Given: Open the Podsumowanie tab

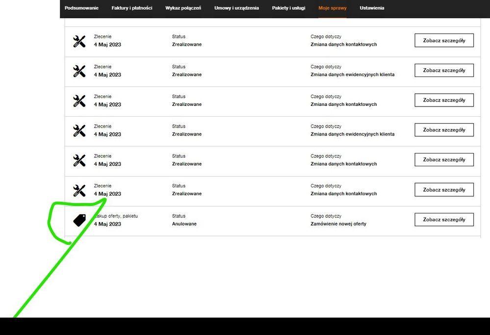Looking at the screenshot, I should [x=81, y=8].
